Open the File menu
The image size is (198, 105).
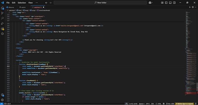point(8,3)
